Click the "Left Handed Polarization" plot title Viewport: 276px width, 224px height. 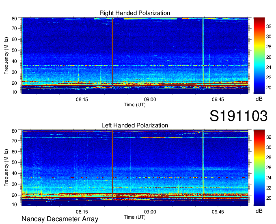click(x=135, y=125)
